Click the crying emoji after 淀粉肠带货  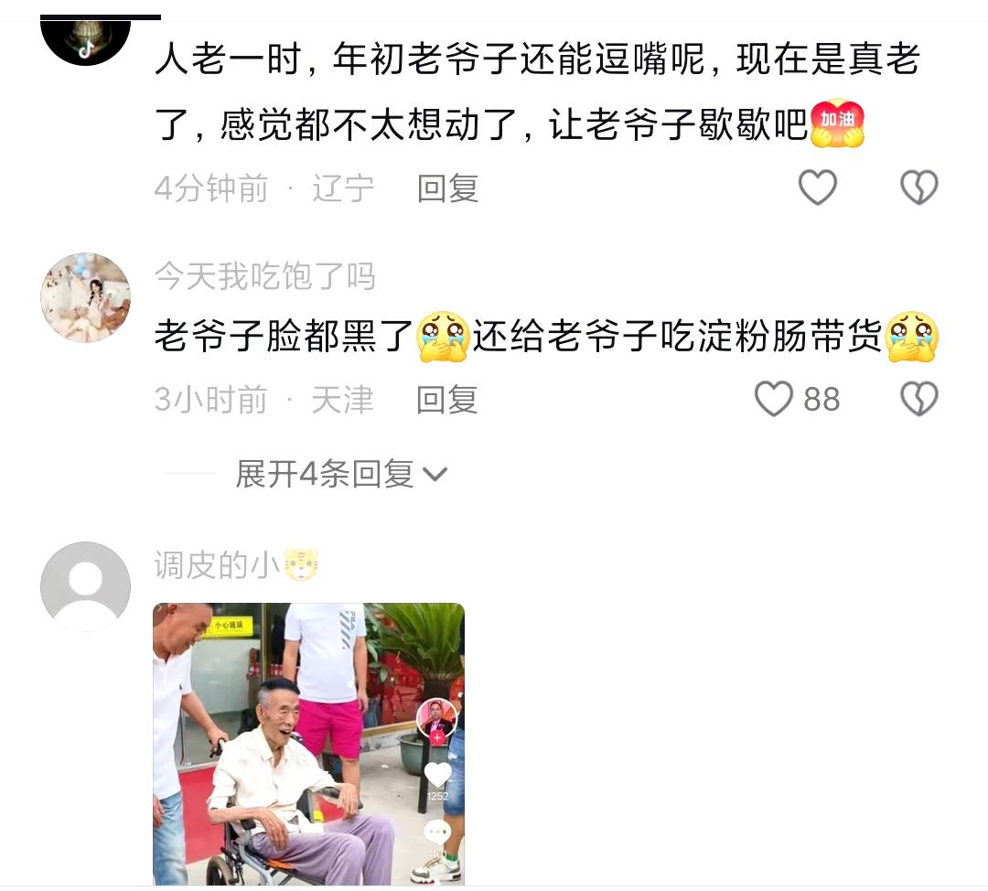[x=912, y=336]
